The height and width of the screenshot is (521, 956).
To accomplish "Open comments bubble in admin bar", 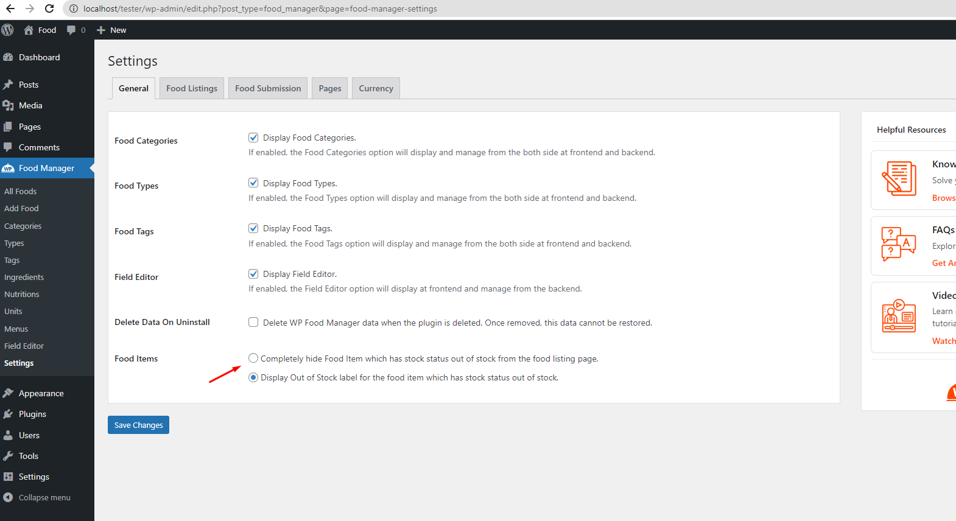I will (71, 30).
